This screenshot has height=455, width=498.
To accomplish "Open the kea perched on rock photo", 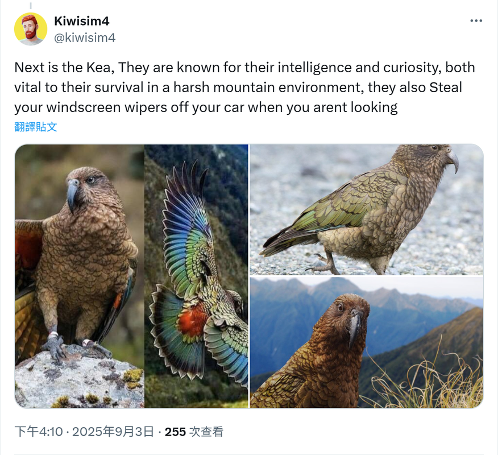I will (80, 276).
